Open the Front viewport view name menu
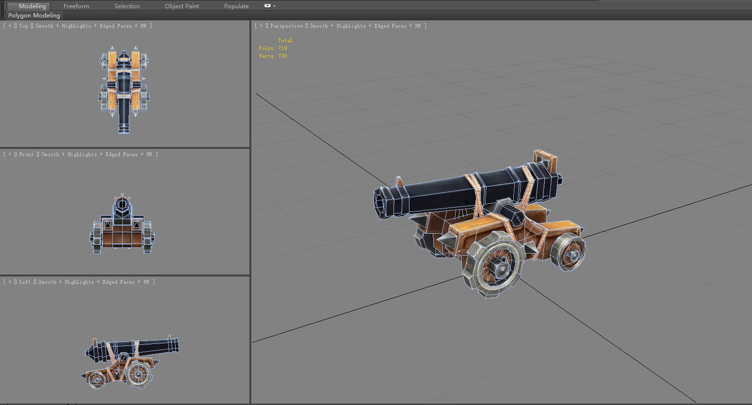Viewport: 752px width, 405px height. [x=26, y=154]
